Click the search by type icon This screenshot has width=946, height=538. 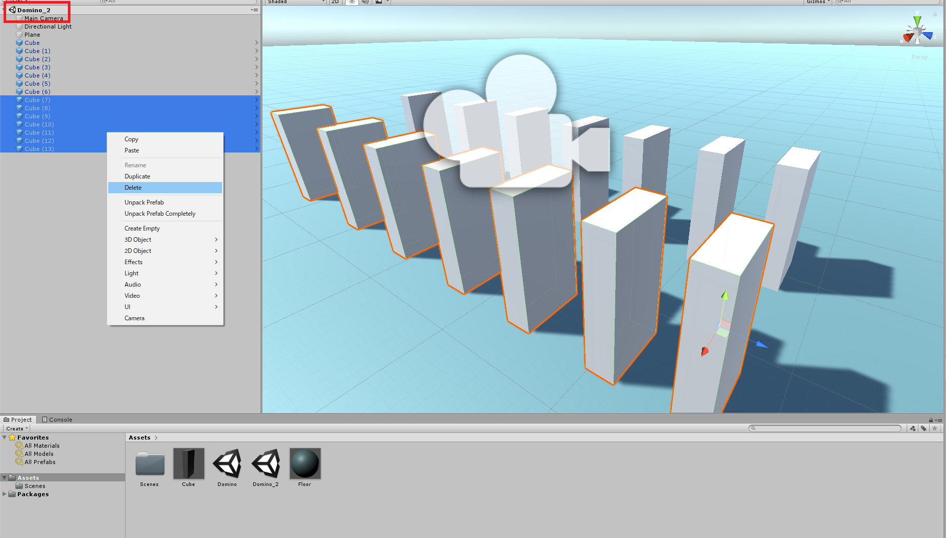click(913, 428)
